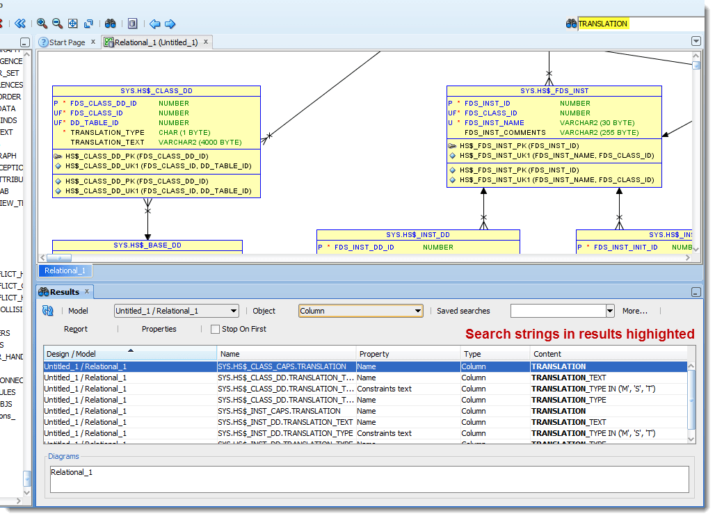Click the double left chevron toolbar icon
Image resolution: width=715 pixels, height=518 pixels.
point(20,24)
